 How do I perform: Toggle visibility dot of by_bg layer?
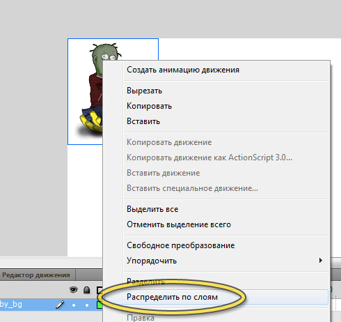coord(74,305)
